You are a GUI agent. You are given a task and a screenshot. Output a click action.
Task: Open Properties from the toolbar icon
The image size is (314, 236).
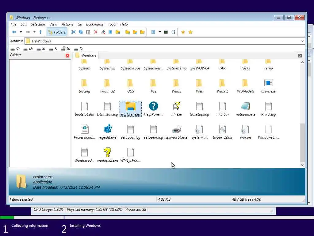[110, 32]
